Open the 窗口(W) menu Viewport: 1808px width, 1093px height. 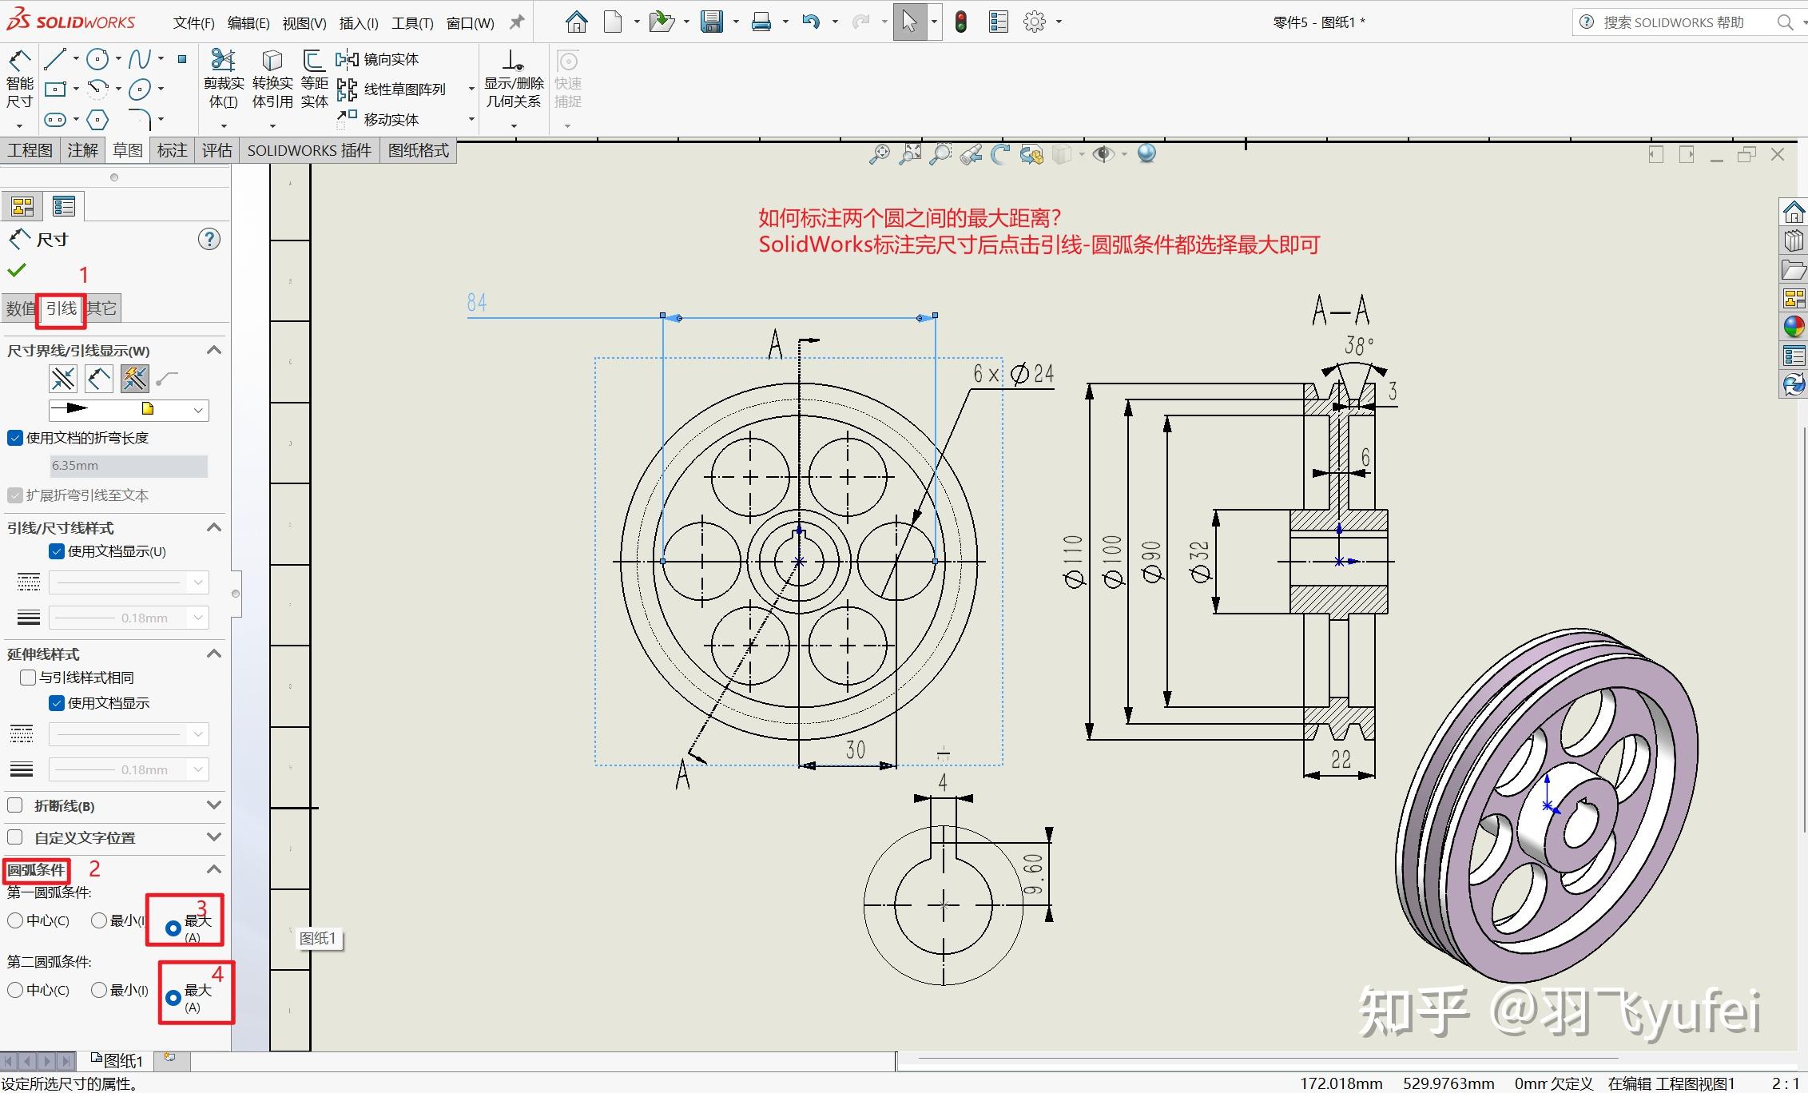click(471, 23)
